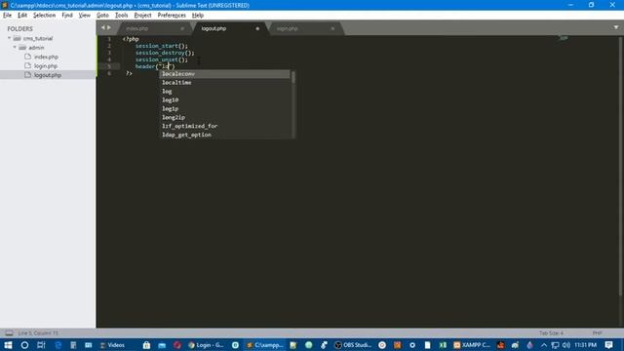Open the View menu
This screenshot has width=624, height=351.
85,16
